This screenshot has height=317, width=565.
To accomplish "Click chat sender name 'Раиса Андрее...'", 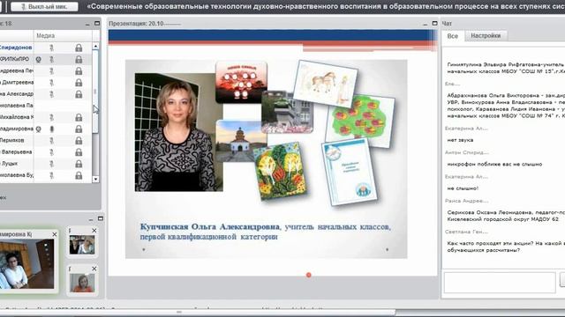I will (467, 201).
